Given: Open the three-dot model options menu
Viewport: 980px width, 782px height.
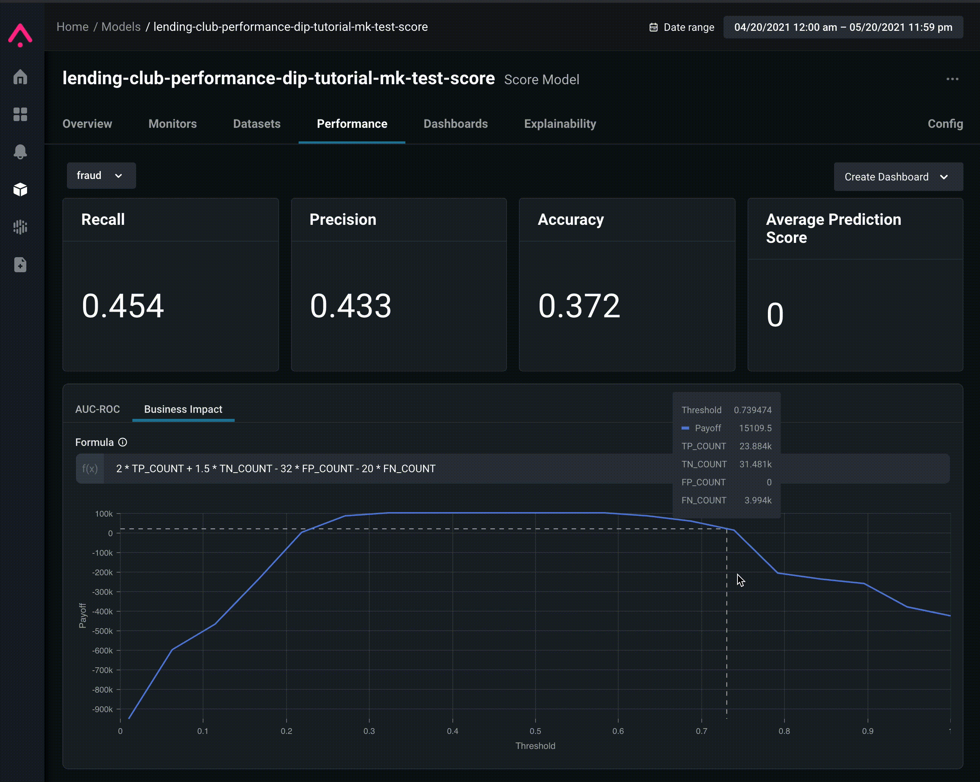Looking at the screenshot, I should tap(952, 79).
